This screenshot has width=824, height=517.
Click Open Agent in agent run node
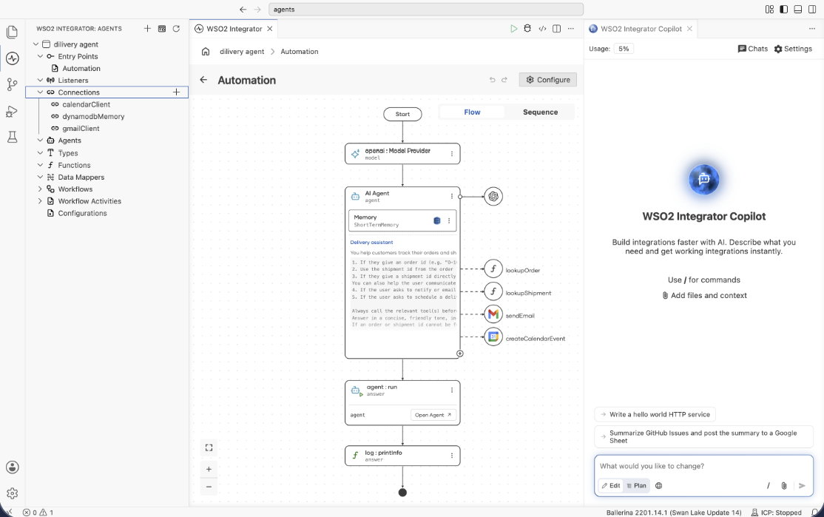click(433, 415)
